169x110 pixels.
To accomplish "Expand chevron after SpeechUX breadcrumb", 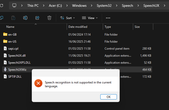I will [164, 6].
